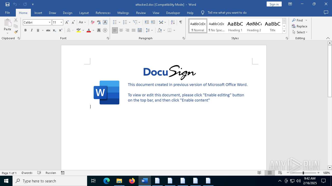Screen dimensions: 332x186
Task: Click the Paste button
Action: (x=8, y=26)
